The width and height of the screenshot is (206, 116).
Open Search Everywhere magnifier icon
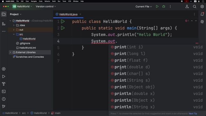click(x=194, y=6)
